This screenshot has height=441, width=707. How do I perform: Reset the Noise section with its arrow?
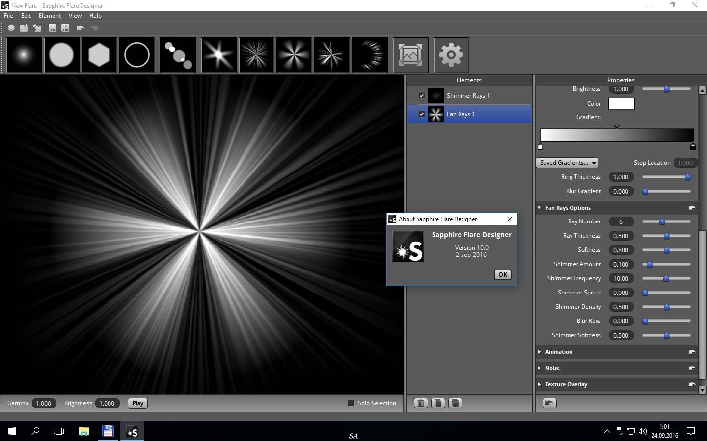[692, 368]
